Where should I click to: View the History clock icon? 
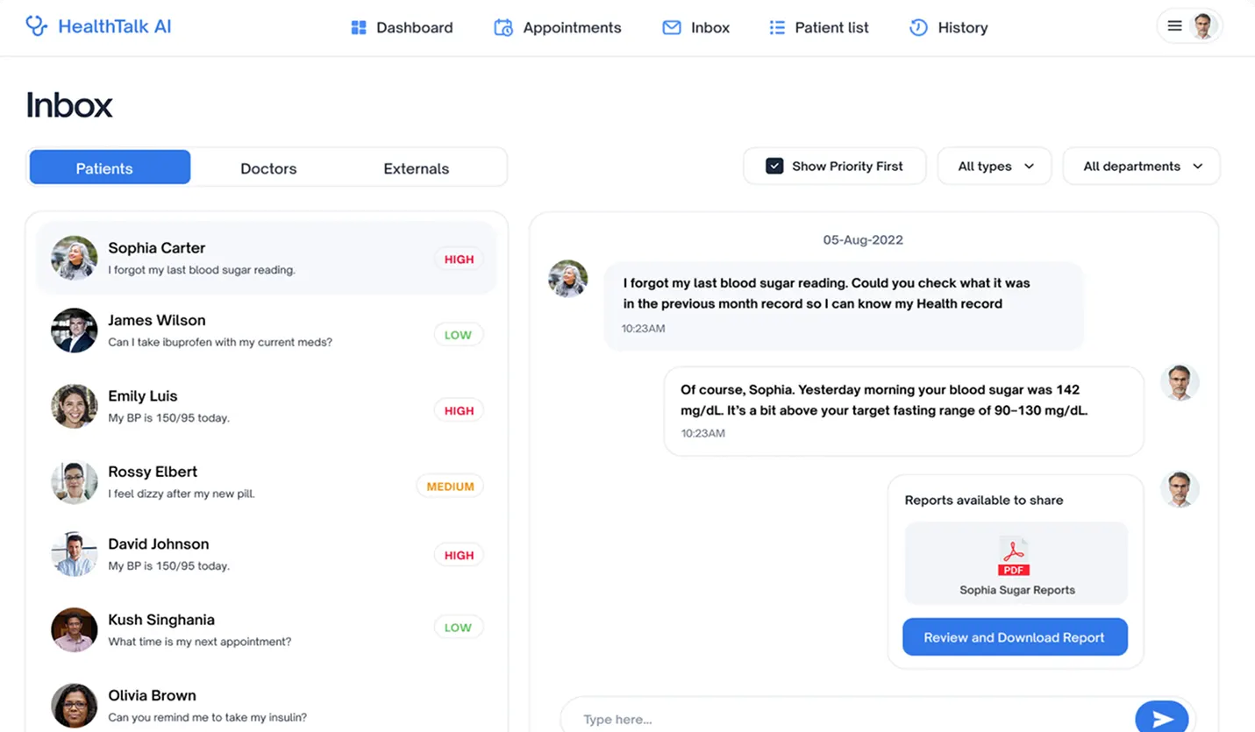click(917, 27)
